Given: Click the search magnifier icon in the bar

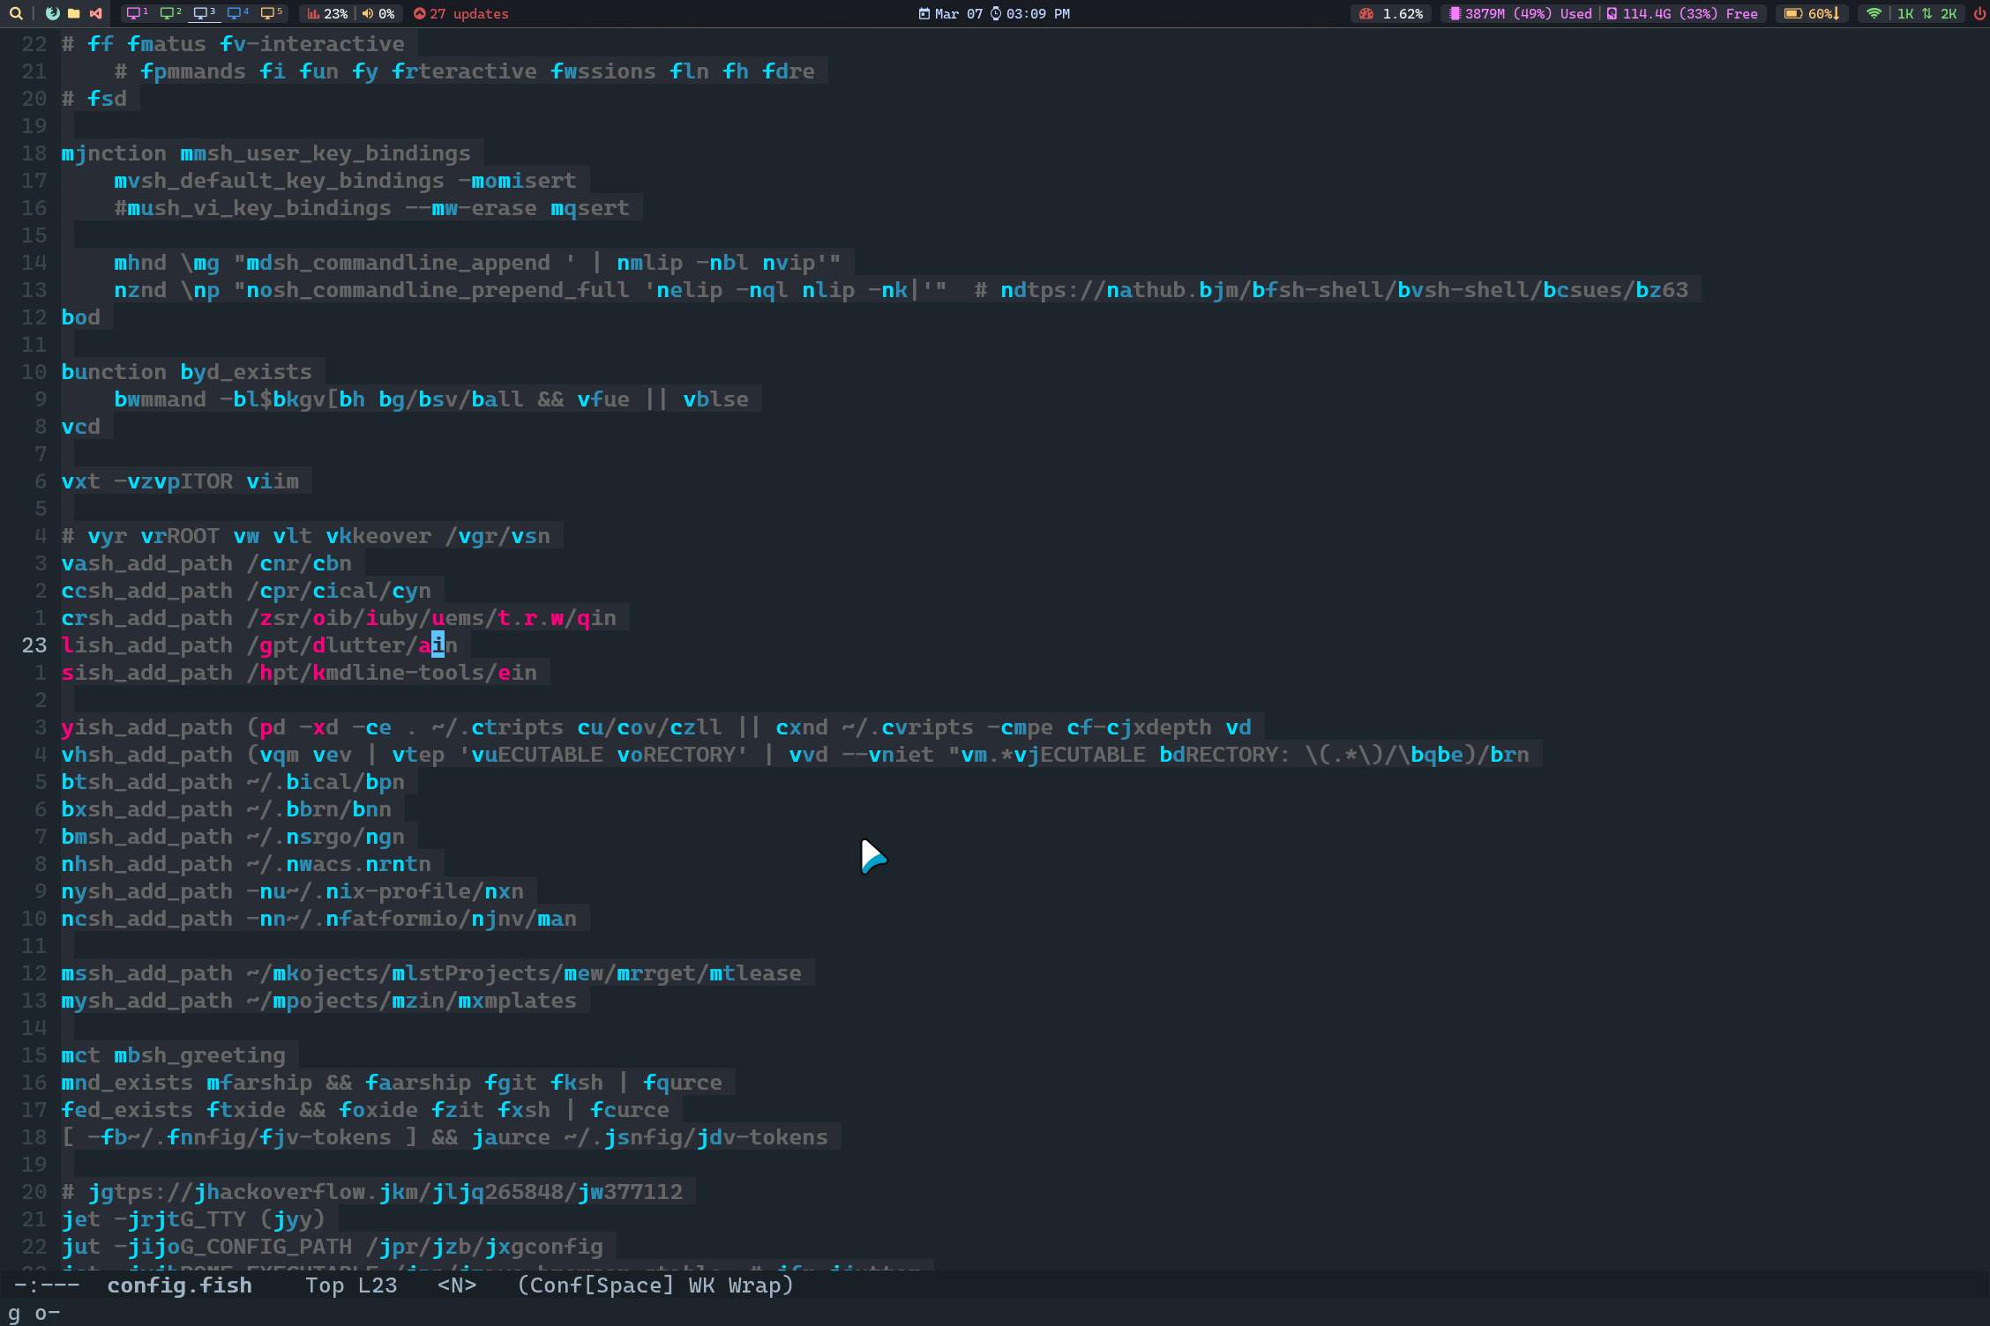Looking at the screenshot, I should (x=15, y=13).
